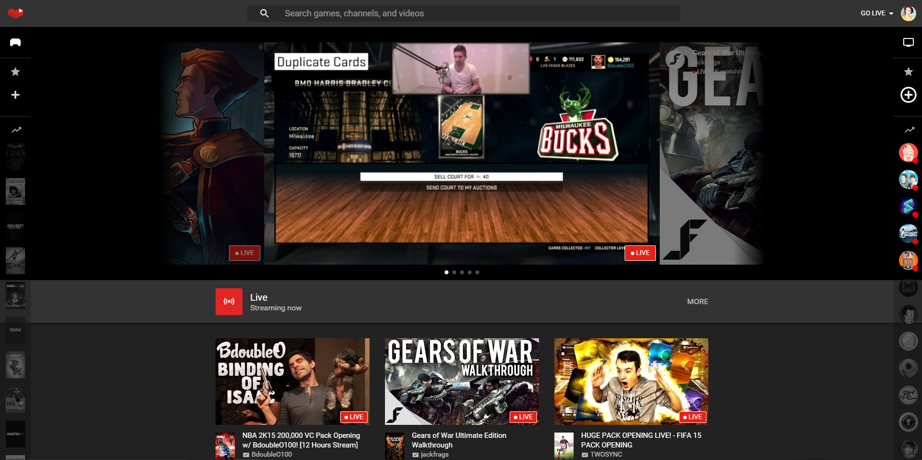Open Call of Duty game in sidebar
Viewport: 922px width, 460px height.
click(x=15, y=226)
